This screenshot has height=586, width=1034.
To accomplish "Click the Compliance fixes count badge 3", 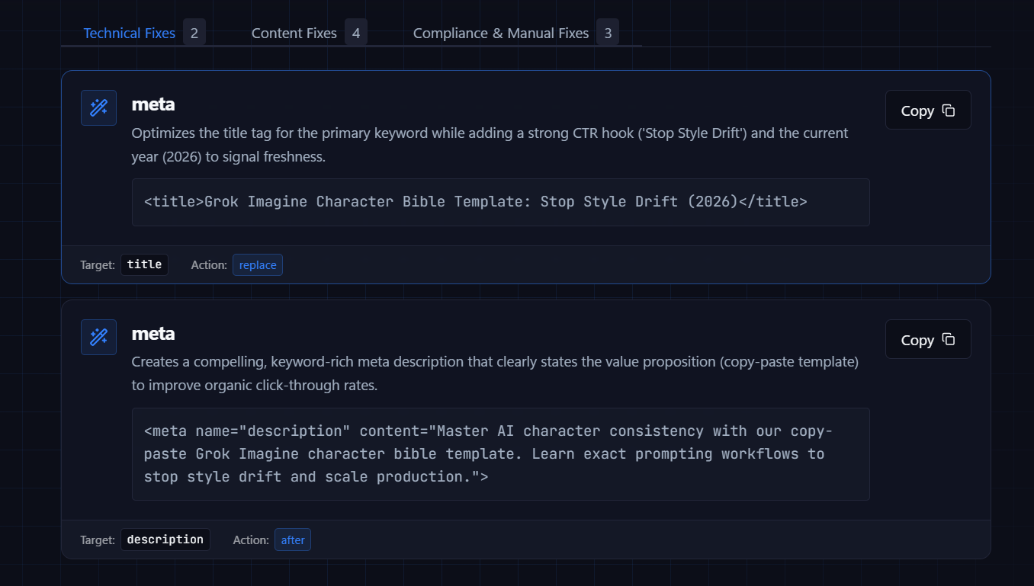I will pyautogui.click(x=608, y=33).
